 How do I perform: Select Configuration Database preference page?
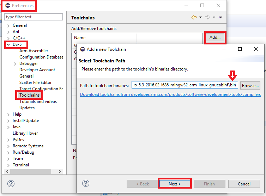point(41,57)
